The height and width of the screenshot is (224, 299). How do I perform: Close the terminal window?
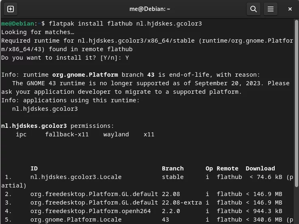click(290, 9)
